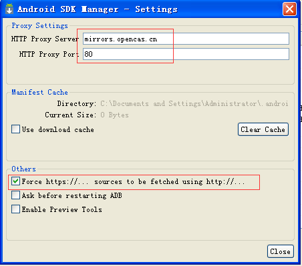Click the HTTP Proxy Server input field

(186, 39)
